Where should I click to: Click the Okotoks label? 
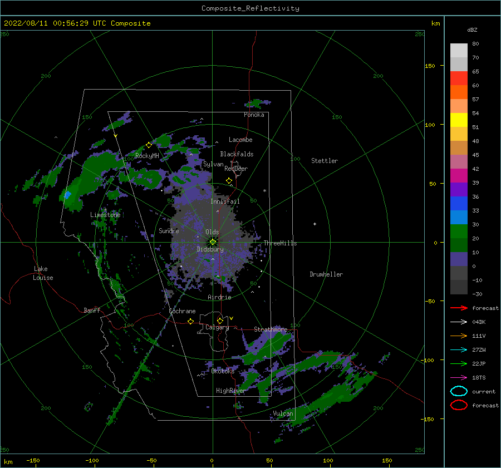(x=223, y=371)
